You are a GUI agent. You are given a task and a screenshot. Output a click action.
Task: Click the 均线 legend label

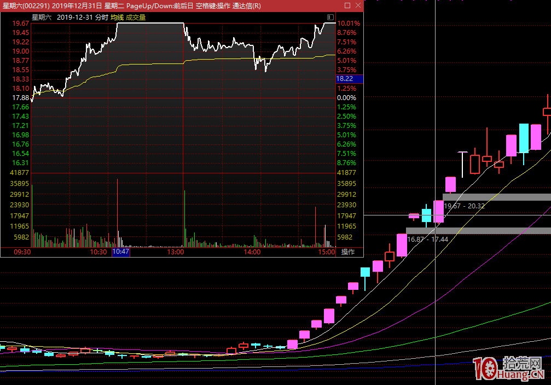click(x=117, y=17)
